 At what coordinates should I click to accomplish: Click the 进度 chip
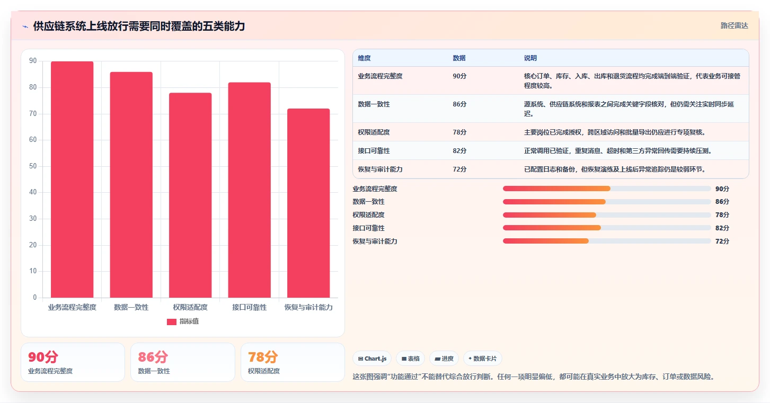(444, 359)
